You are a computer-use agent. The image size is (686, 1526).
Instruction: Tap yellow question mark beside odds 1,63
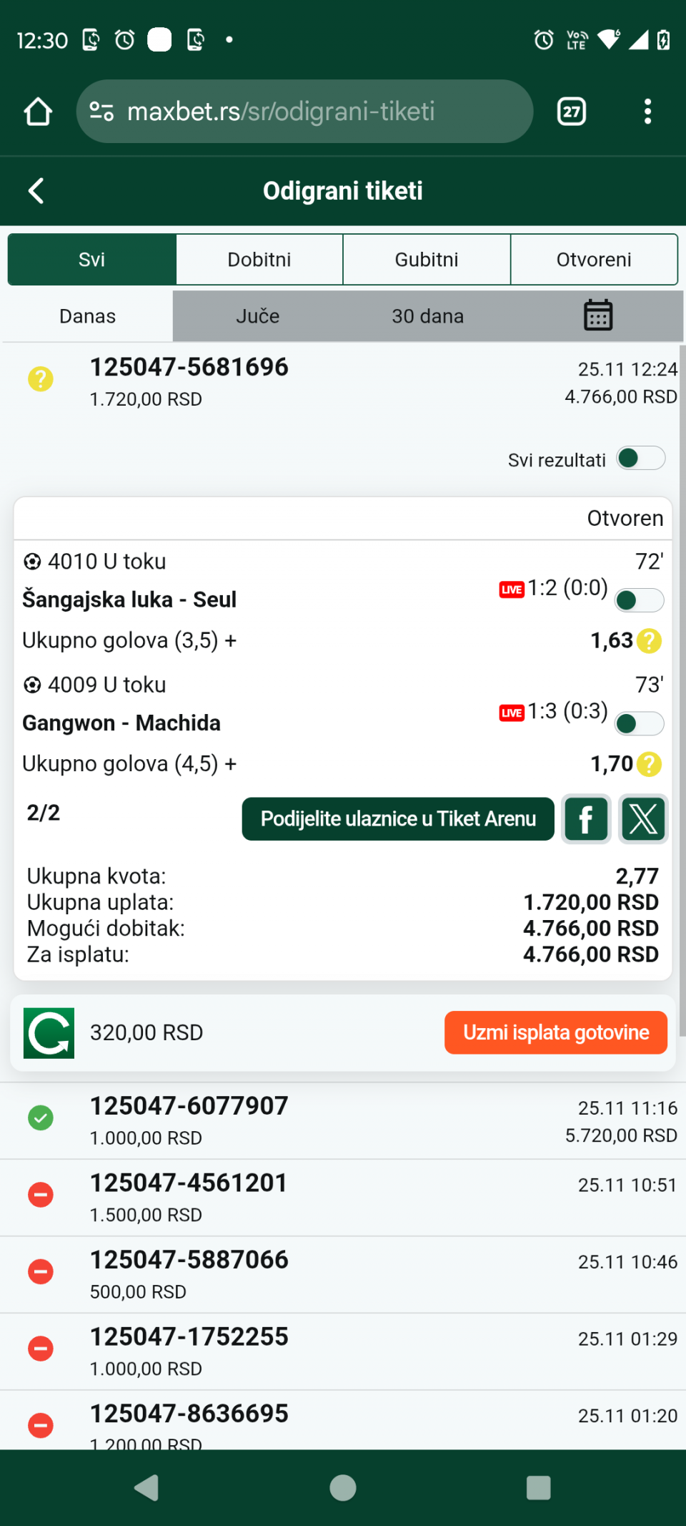pyautogui.click(x=649, y=641)
